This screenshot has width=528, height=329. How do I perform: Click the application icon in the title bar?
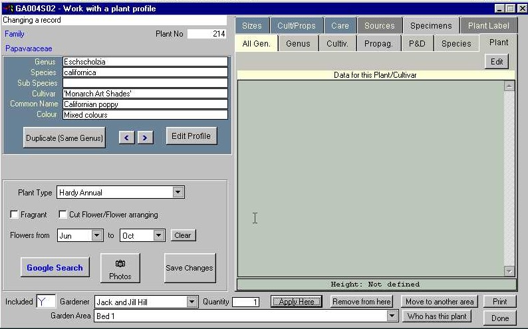[7, 9]
